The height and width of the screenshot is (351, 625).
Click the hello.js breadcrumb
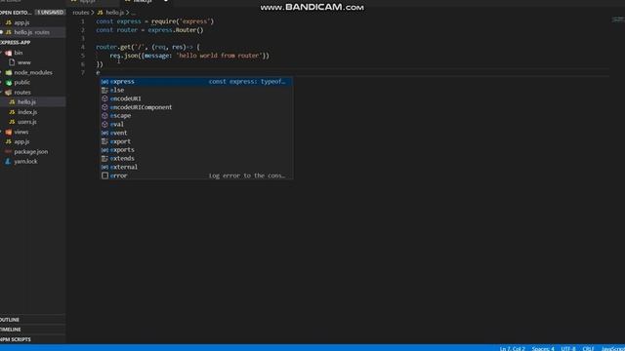(x=115, y=13)
